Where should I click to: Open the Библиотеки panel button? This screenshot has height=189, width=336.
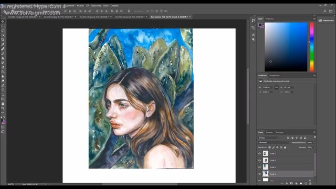tap(326, 20)
